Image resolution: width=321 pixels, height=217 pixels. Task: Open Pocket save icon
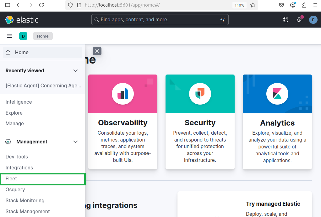tap(281, 5)
